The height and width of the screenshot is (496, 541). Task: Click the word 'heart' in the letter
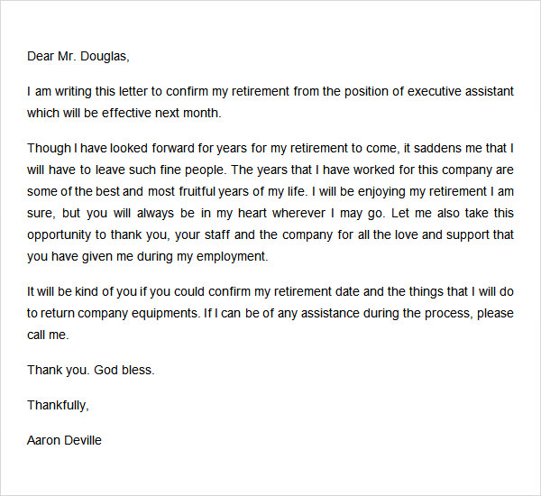pyautogui.click(x=252, y=213)
